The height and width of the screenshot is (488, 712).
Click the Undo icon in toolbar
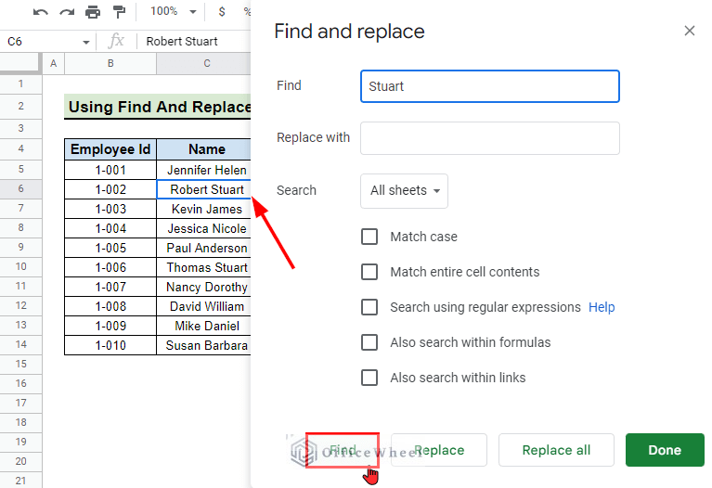point(41,12)
